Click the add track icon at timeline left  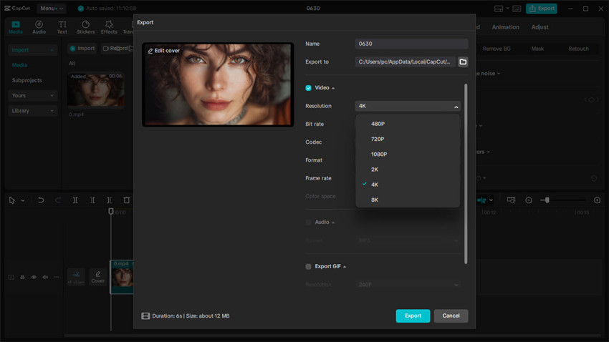(11, 277)
